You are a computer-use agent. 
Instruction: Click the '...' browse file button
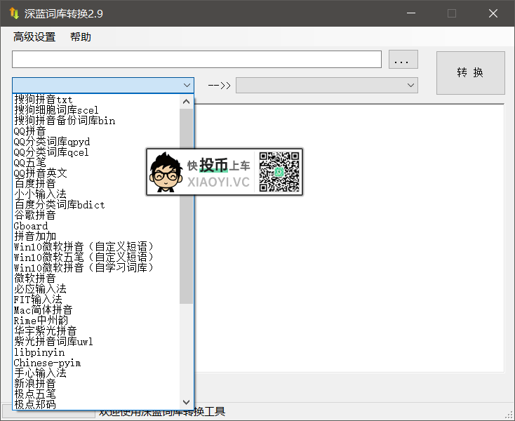click(403, 60)
